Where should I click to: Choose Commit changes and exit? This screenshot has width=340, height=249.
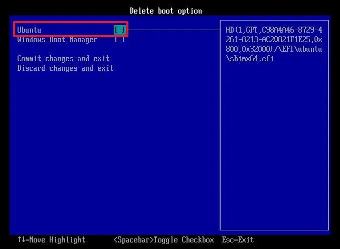[x=63, y=59]
